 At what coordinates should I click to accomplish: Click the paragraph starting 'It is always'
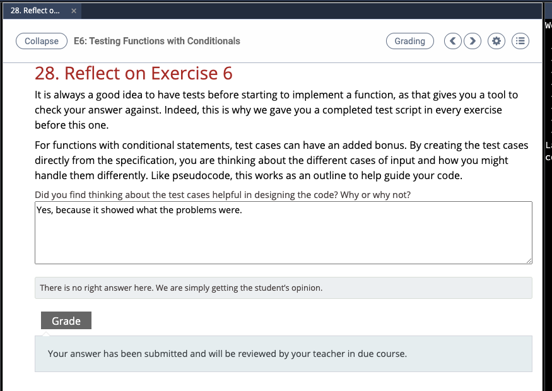(x=276, y=110)
